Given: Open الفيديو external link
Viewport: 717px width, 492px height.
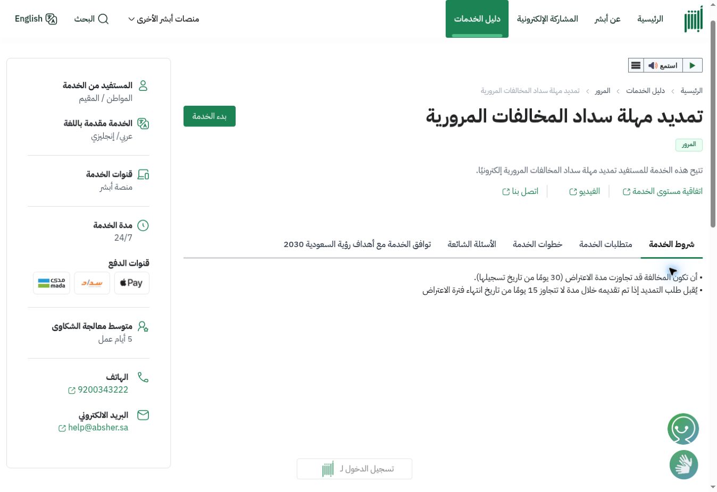Looking at the screenshot, I should (585, 191).
